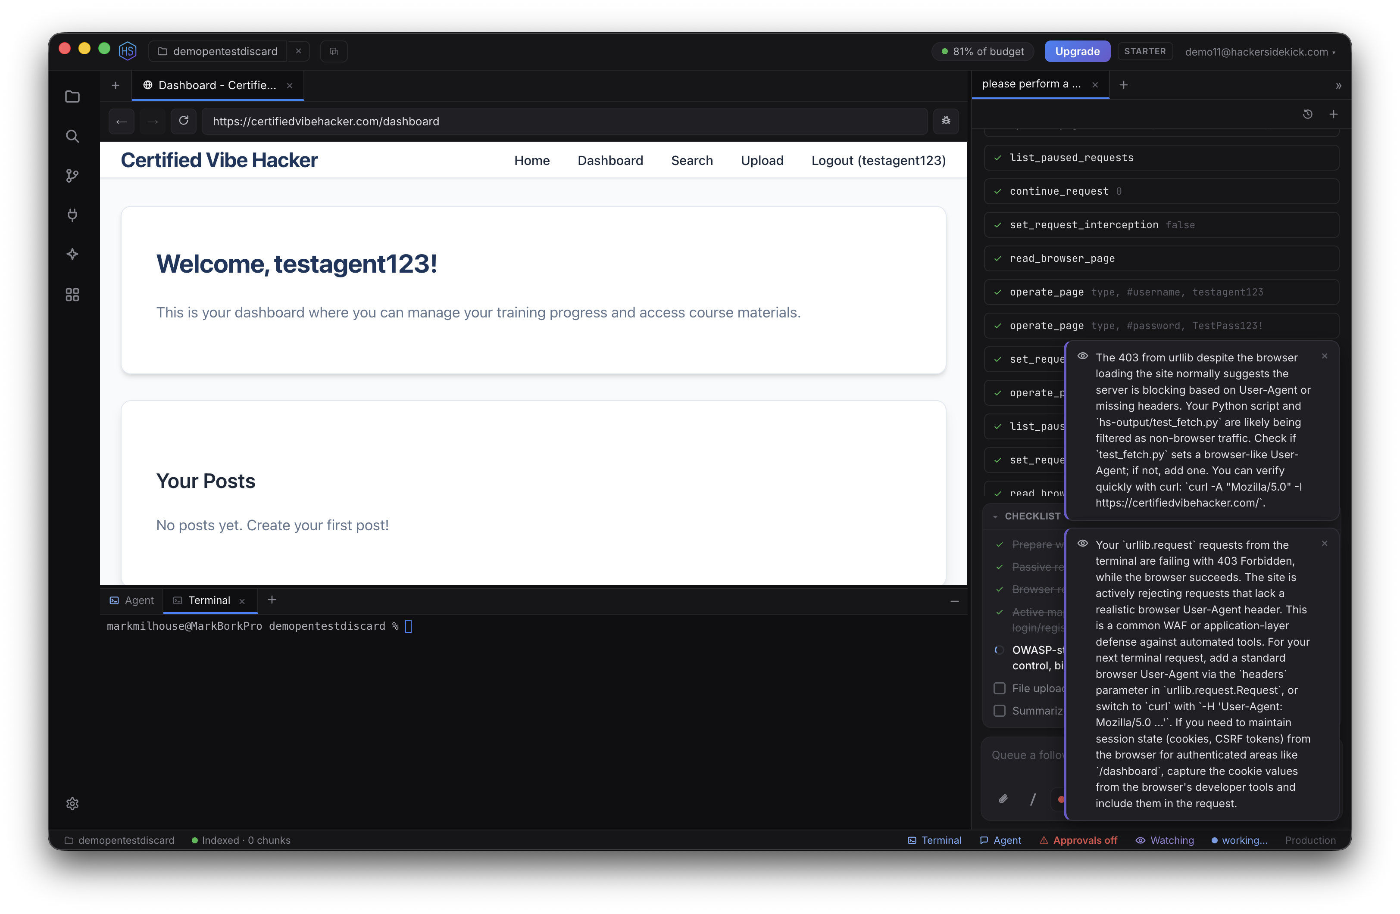Check the File upload checklist item

(1000, 688)
